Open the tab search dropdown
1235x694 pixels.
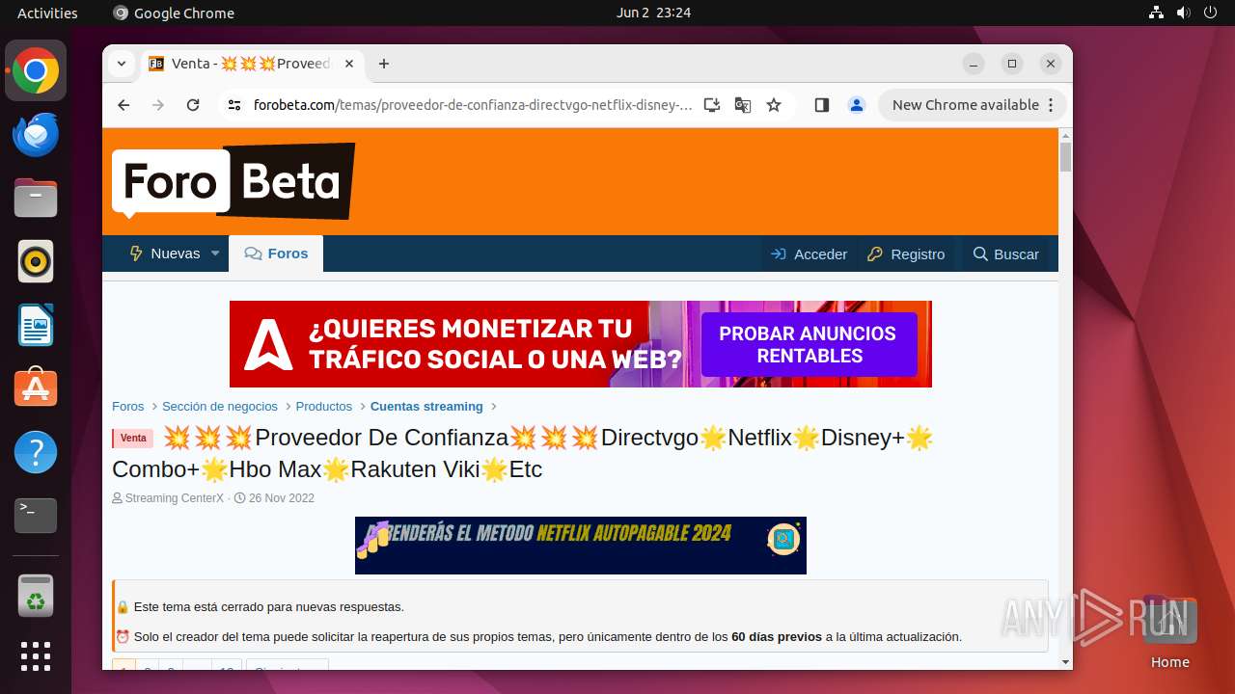tap(122, 64)
